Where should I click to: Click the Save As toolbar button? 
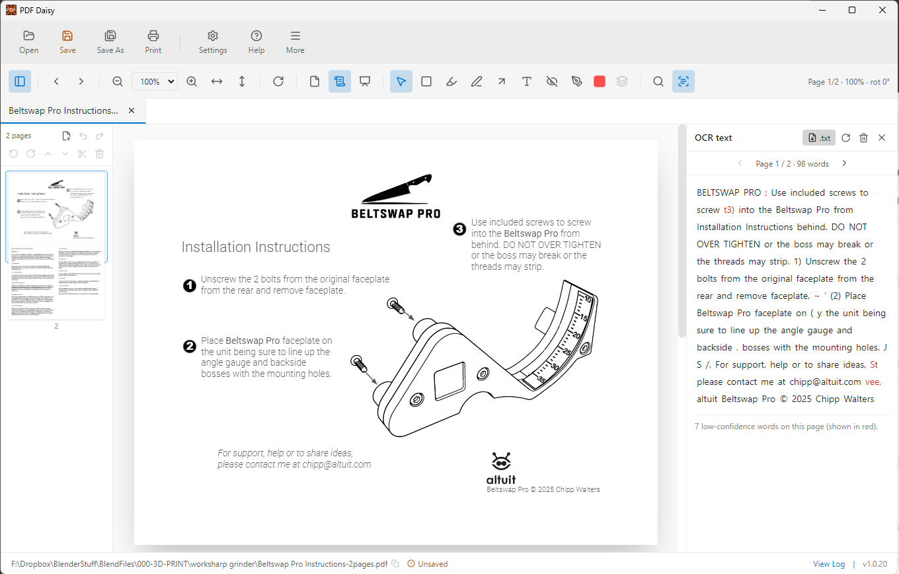pos(110,42)
